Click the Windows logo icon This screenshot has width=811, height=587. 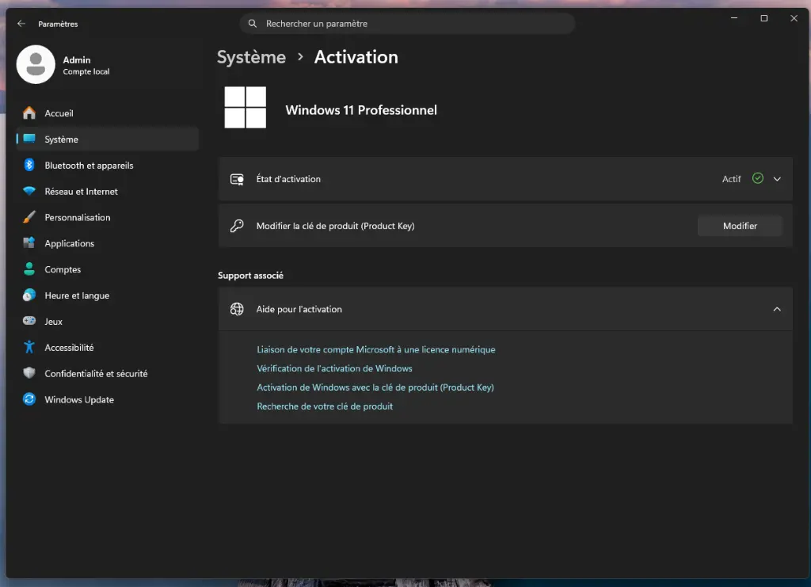click(246, 107)
